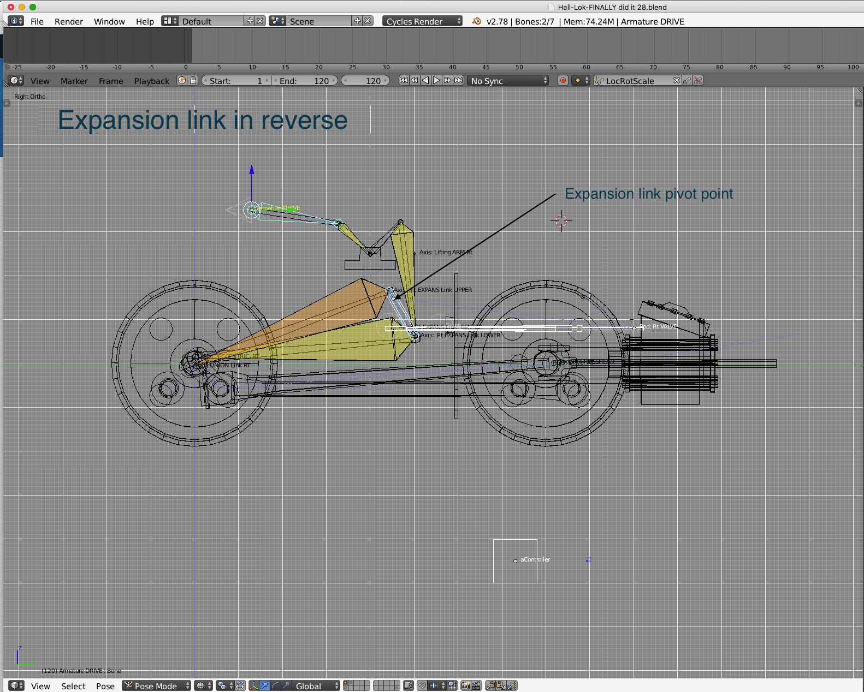The height and width of the screenshot is (692, 864).
Task: Toggle the 3D manipulator axes icon
Action: tap(254, 685)
